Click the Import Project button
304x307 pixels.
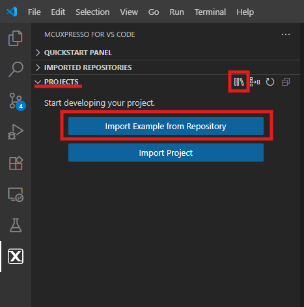click(x=166, y=153)
